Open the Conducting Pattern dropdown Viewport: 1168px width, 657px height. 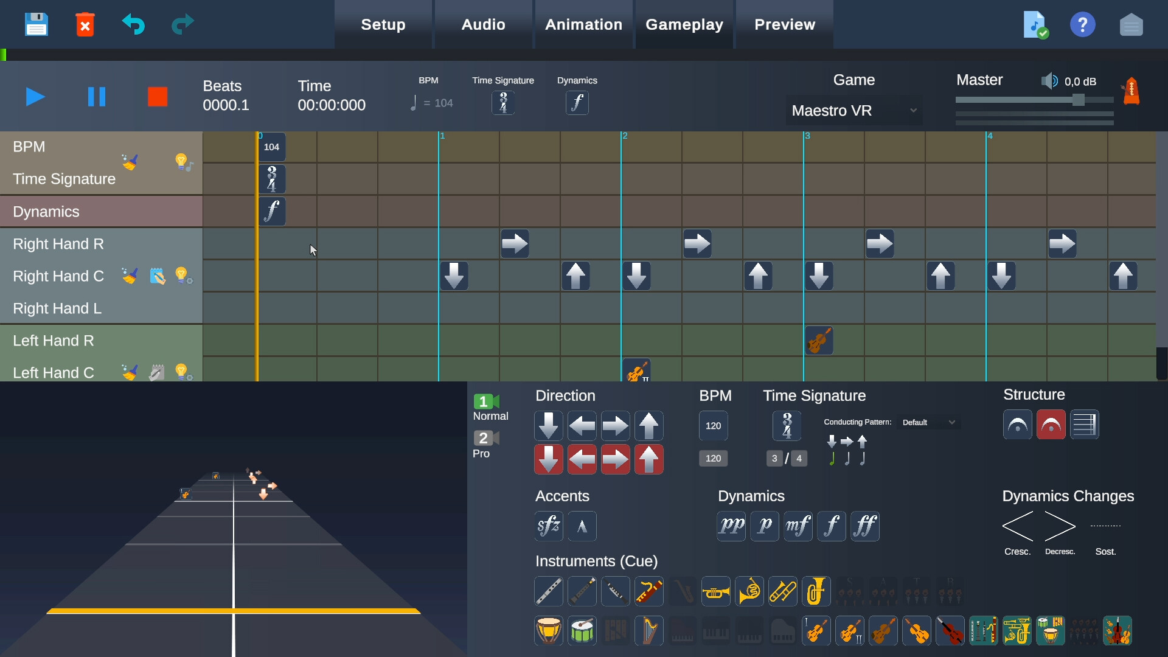(929, 422)
